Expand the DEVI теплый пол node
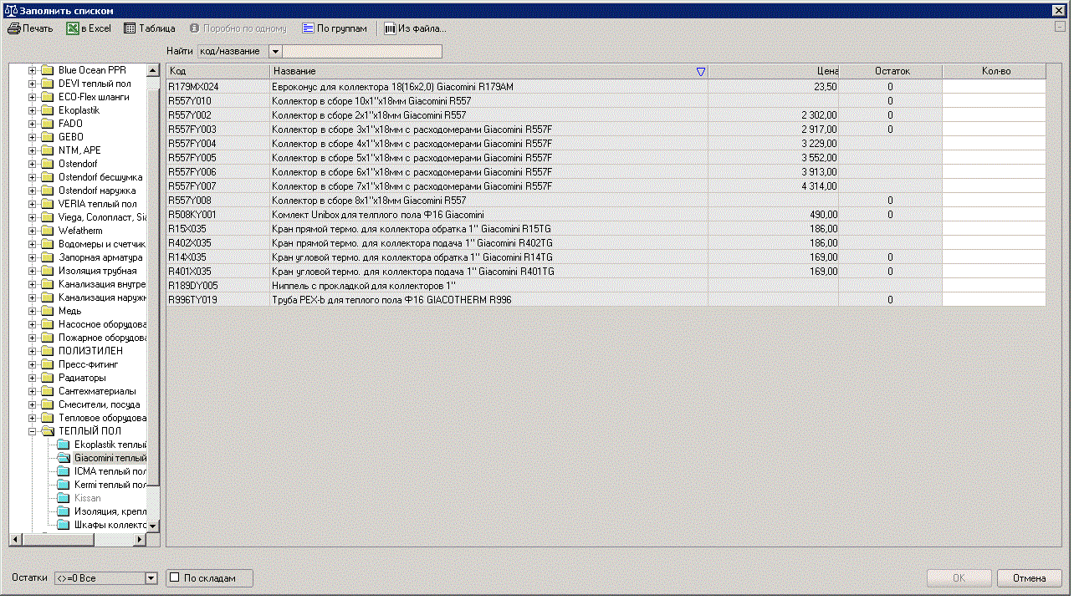1074x605 pixels. pos(33,84)
